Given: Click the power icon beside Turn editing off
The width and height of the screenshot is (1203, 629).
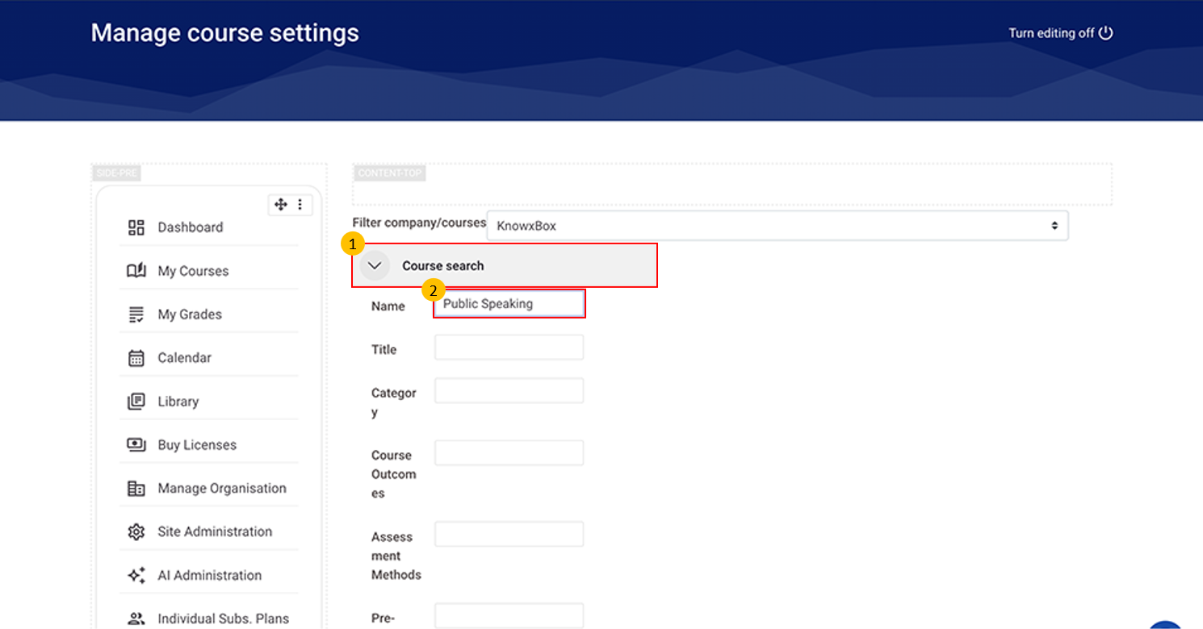Looking at the screenshot, I should pyautogui.click(x=1106, y=33).
